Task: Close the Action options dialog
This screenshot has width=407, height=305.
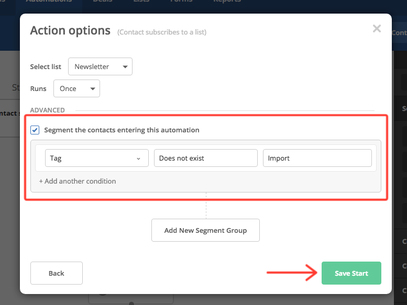Action: coord(377,29)
